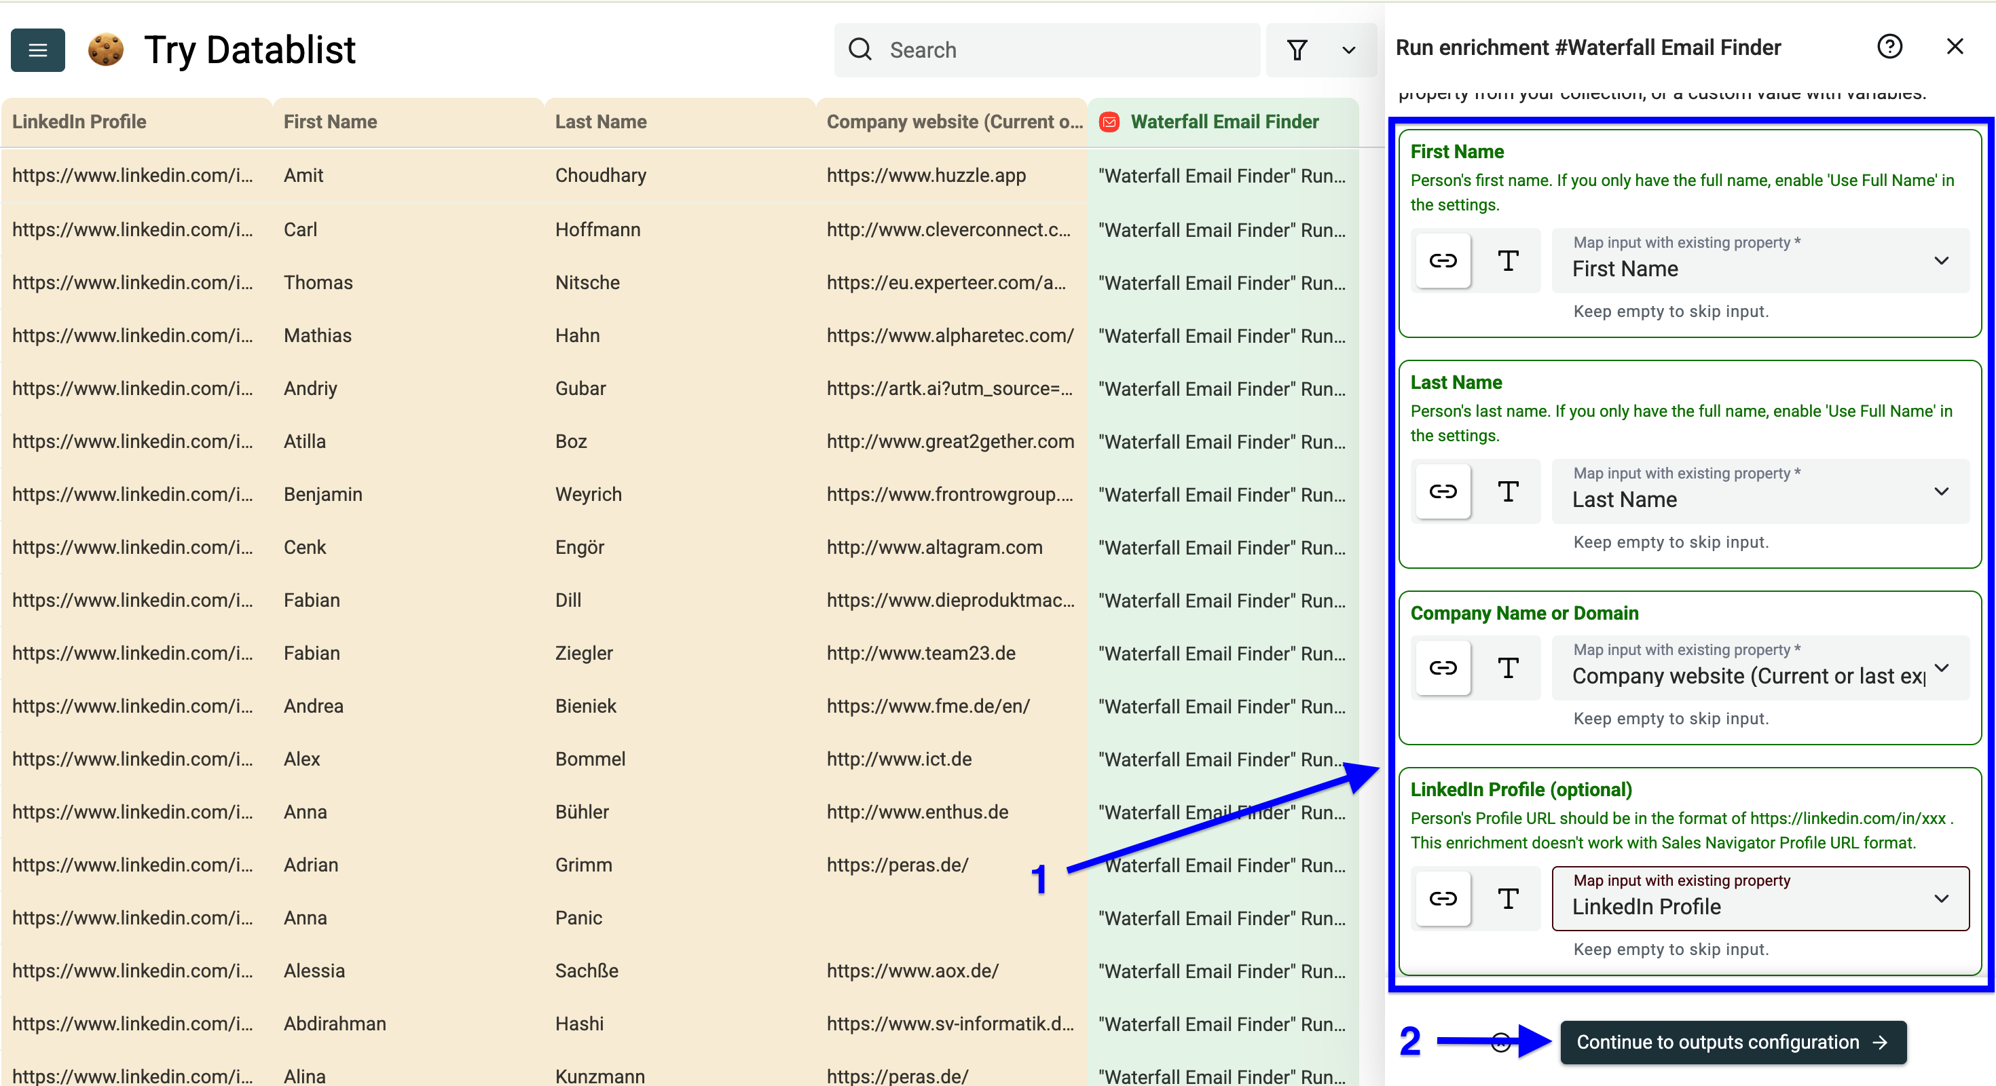
Task: Select the cell 'http://www.ict.de'
Action: (952, 759)
